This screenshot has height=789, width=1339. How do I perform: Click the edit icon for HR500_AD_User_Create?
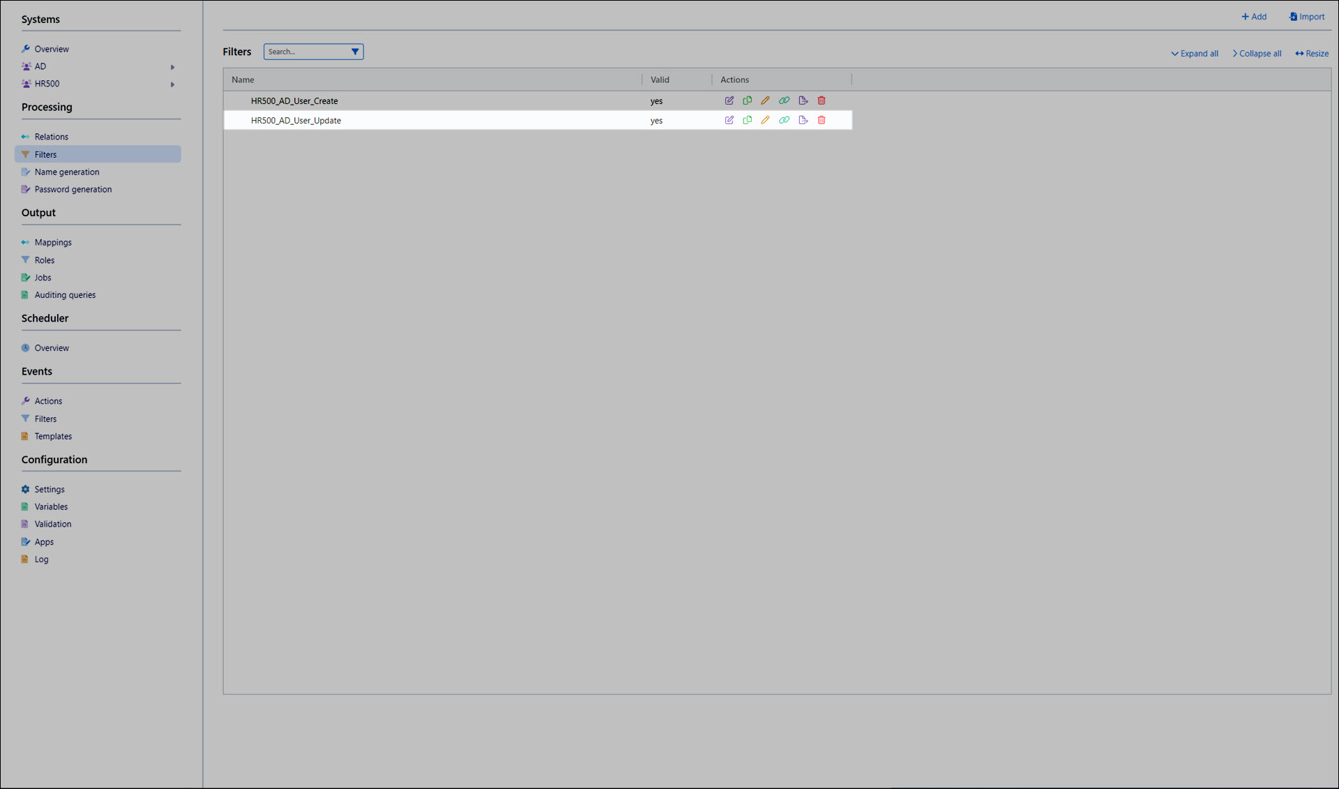(x=729, y=100)
